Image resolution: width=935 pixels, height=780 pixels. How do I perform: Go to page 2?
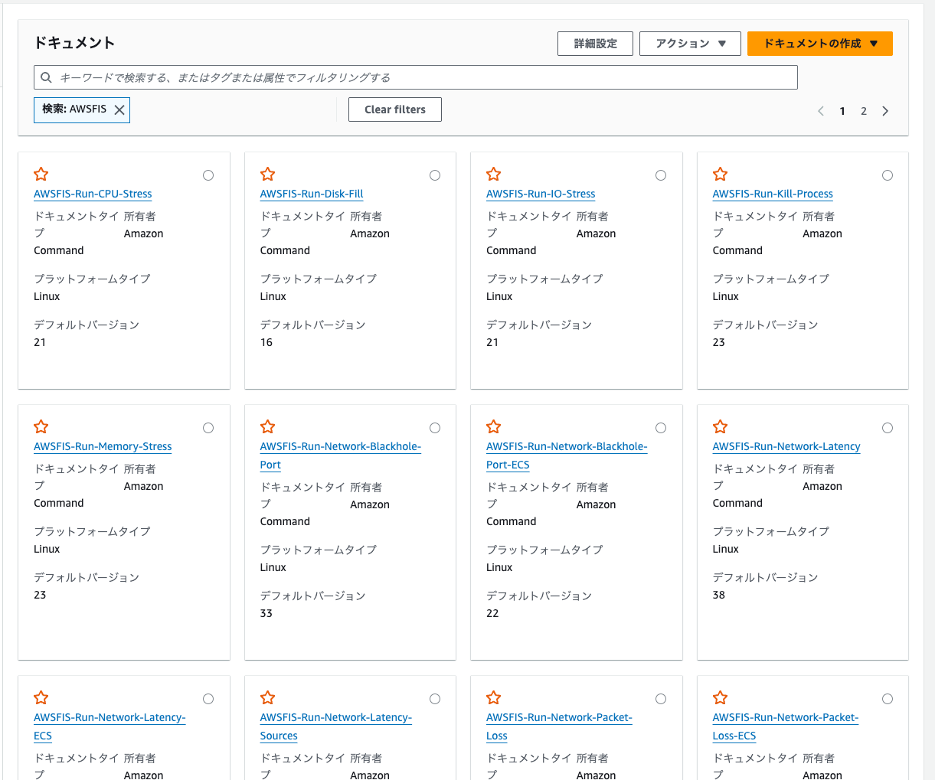click(x=864, y=111)
